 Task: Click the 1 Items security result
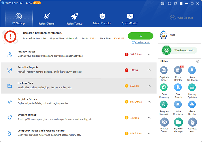pyautogui.click(x=134, y=70)
